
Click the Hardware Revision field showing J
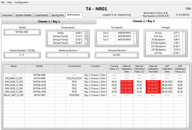68,55
